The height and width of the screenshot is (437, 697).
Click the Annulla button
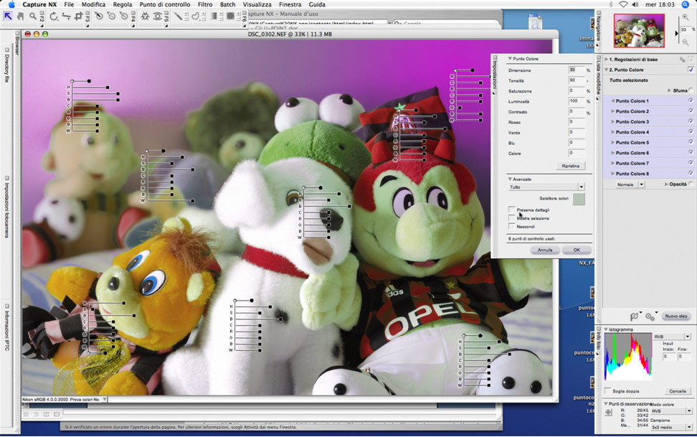(545, 250)
